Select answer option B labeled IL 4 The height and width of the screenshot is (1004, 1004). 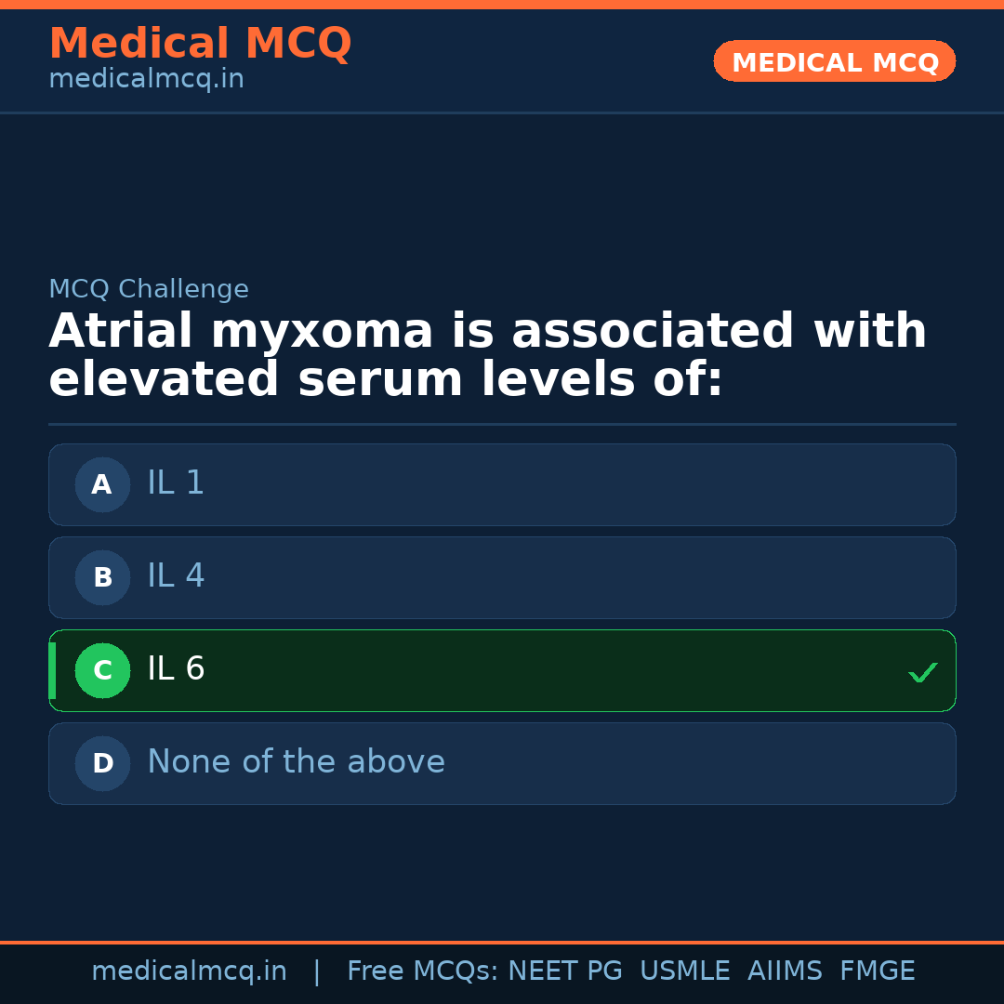pos(502,577)
